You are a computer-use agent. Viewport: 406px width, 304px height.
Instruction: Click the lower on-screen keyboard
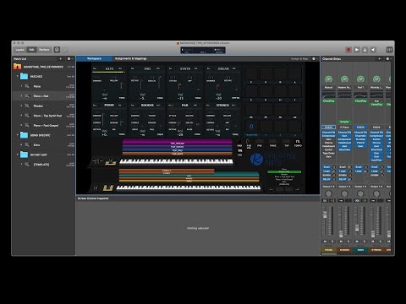[x=189, y=187]
